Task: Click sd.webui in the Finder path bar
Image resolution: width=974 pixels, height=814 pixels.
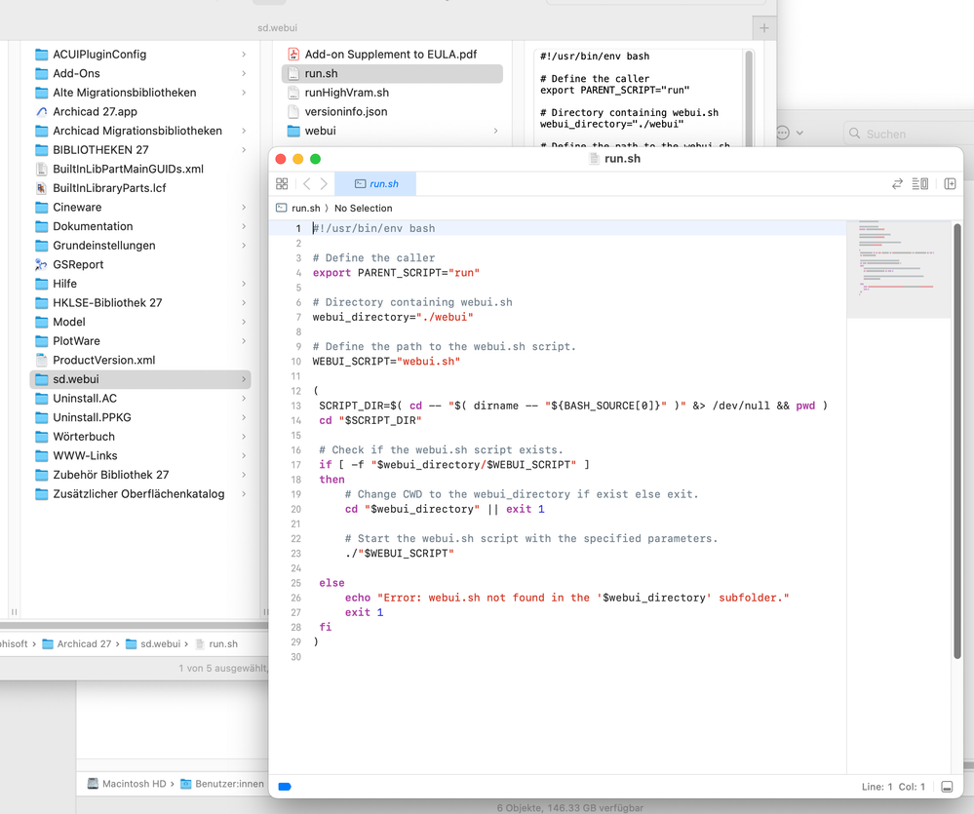Action: [x=159, y=643]
